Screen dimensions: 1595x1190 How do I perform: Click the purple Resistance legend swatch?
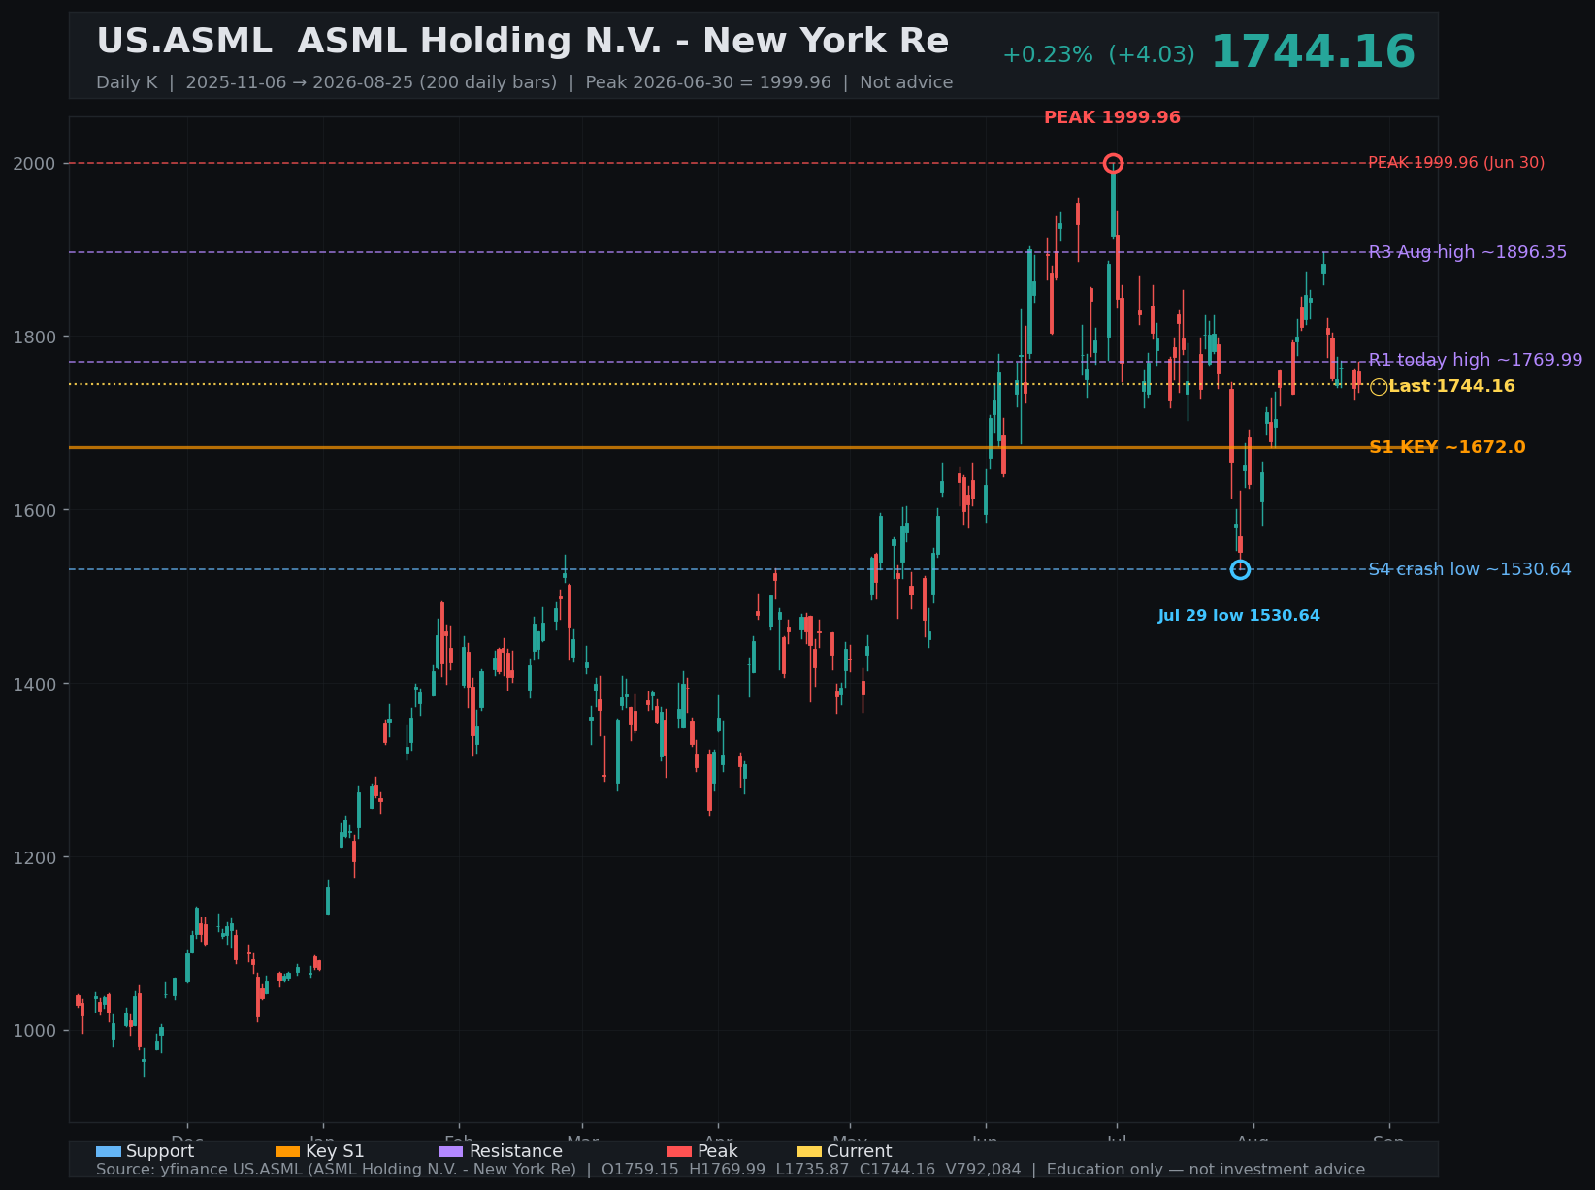(451, 1151)
